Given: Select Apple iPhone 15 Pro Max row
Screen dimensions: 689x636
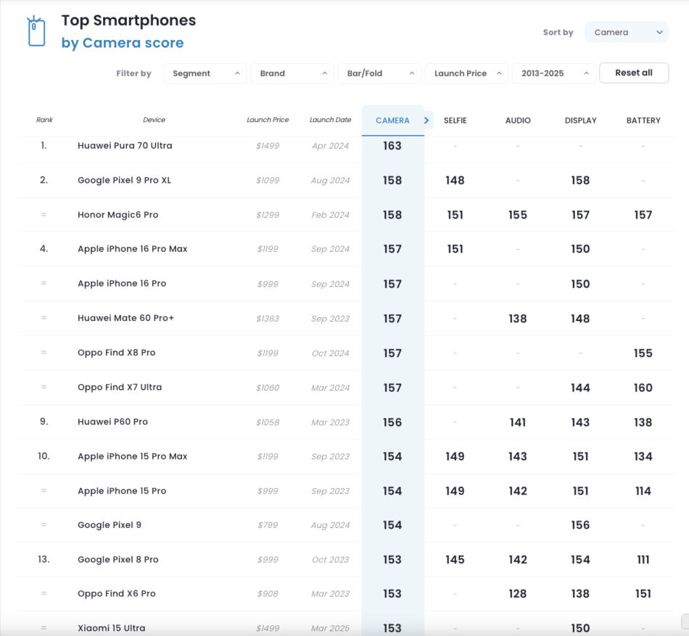Looking at the screenshot, I should pyautogui.click(x=345, y=457).
